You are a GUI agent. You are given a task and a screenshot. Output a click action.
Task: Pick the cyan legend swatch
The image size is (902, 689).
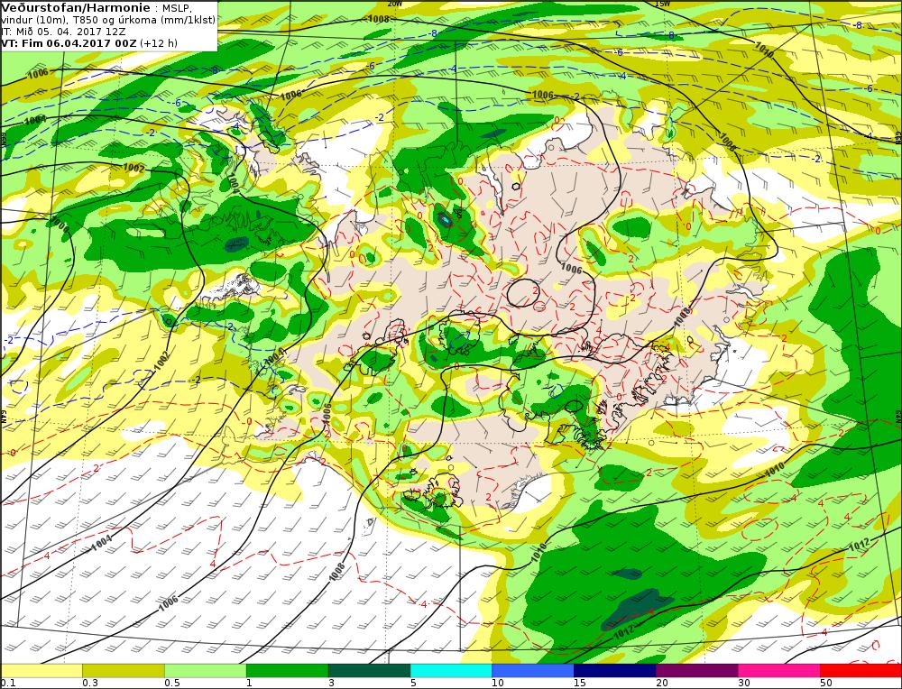(451, 671)
